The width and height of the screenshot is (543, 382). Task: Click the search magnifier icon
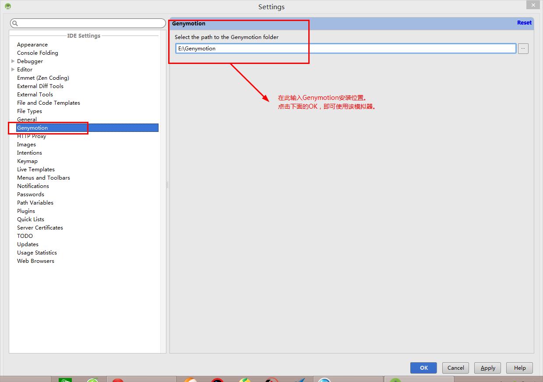pos(15,23)
